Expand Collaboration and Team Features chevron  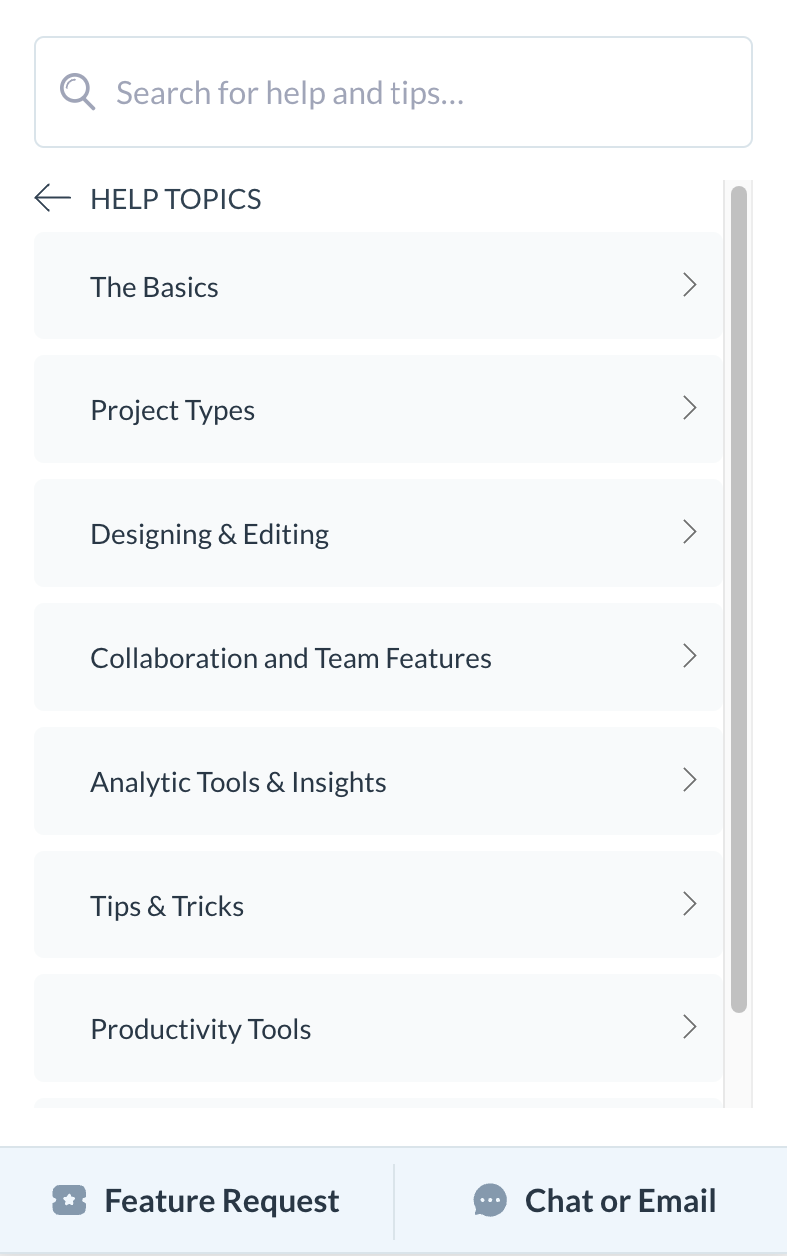pyautogui.click(x=690, y=656)
